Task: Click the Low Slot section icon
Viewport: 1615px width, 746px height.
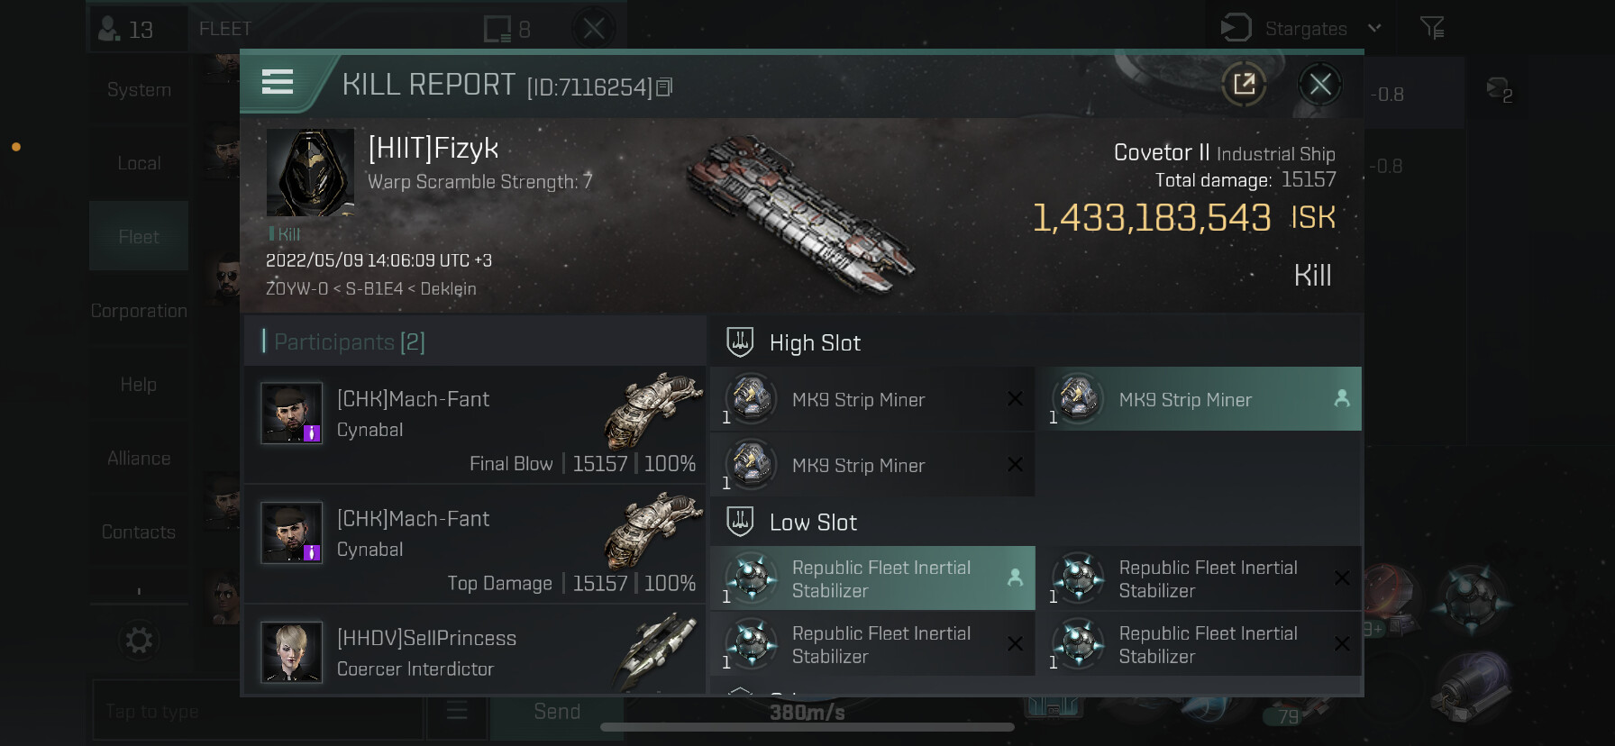Action: pos(740,522)
